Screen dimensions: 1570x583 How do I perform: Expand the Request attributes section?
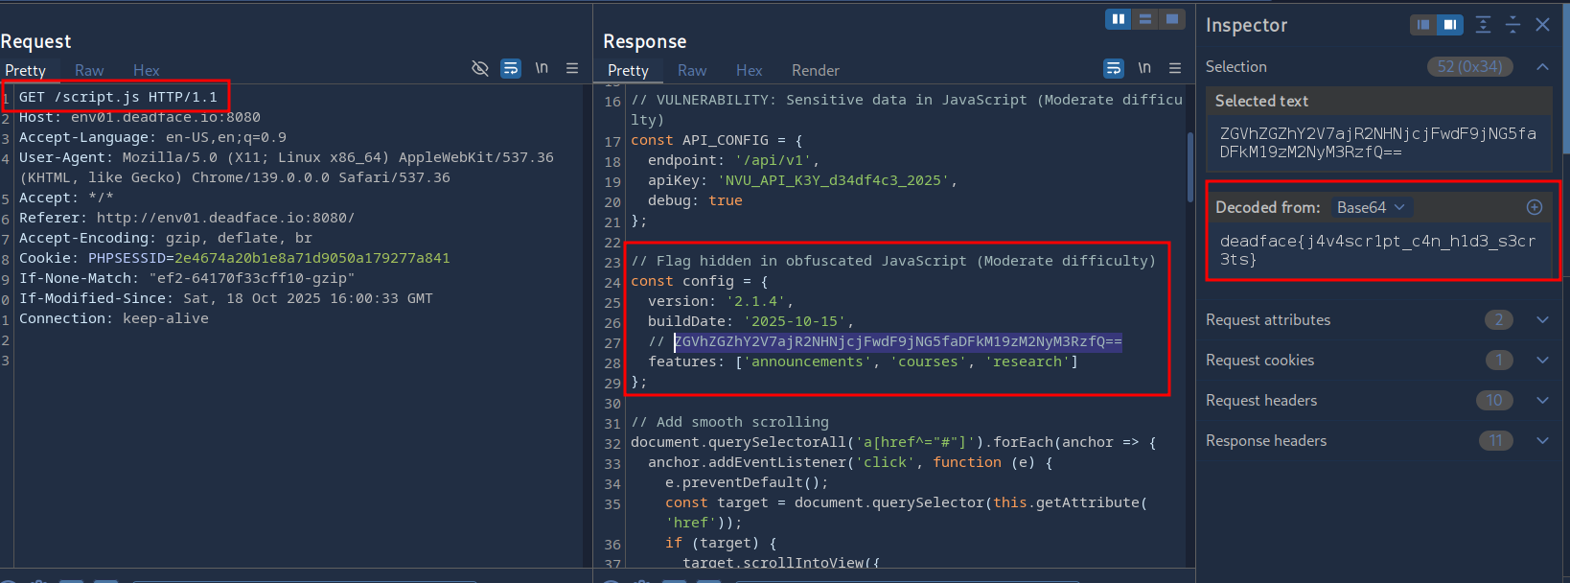click(x=1542, y=320)
